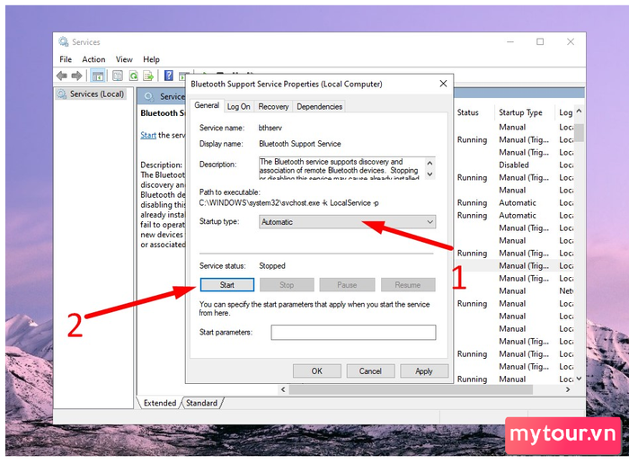Switch to the Dependencies tab
629x464 pixels.
coord(319,106)
